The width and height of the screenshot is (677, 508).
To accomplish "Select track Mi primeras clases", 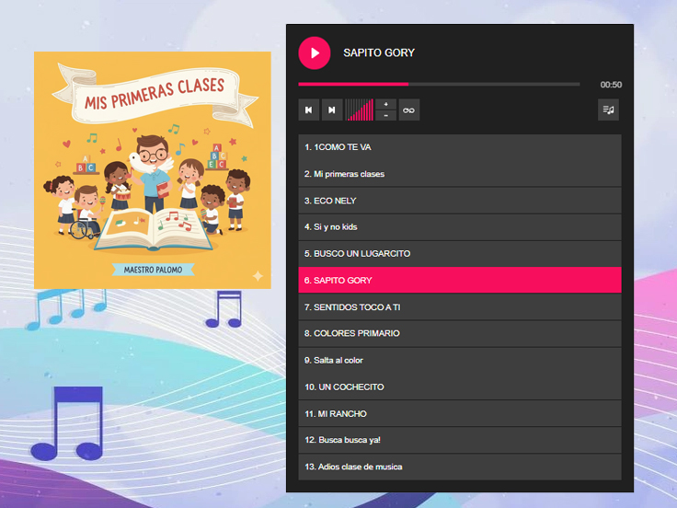I will (460, 174).
